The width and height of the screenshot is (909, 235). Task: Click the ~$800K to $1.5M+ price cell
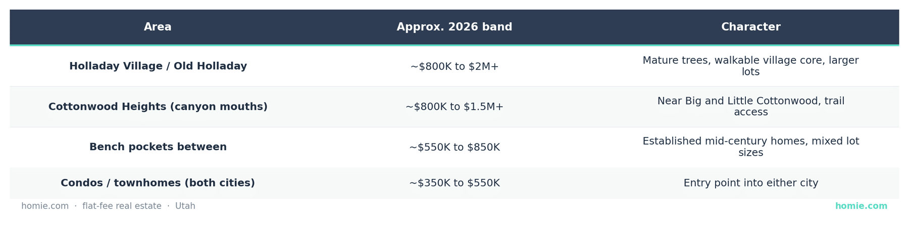point(454,107)
